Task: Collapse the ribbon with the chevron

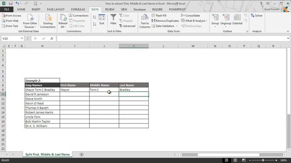Action: 288,31
